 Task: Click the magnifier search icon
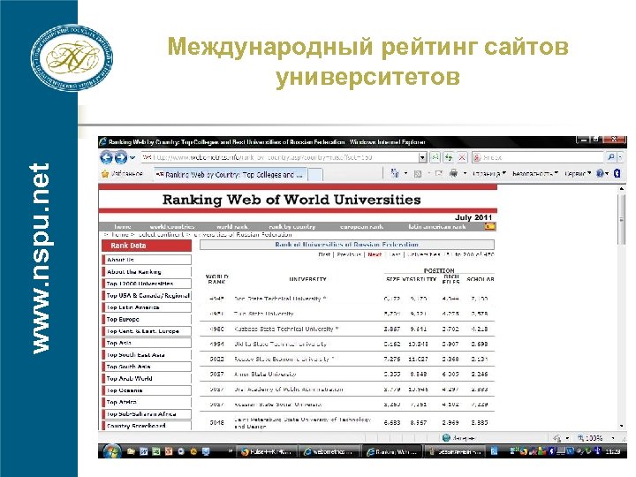click(611, 157)
